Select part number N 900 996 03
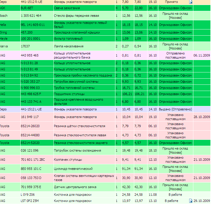 tap(30, 88)
